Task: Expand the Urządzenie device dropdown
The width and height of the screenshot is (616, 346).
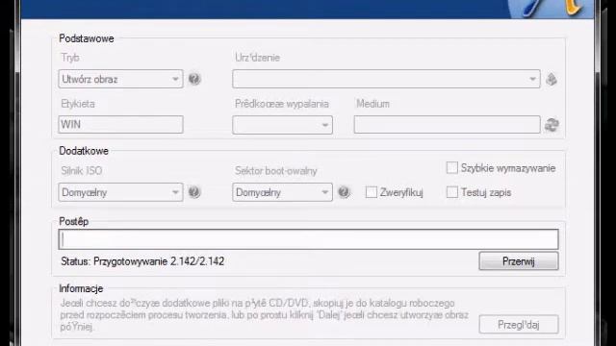Action: pyautogui.click(x=387, y=79)
